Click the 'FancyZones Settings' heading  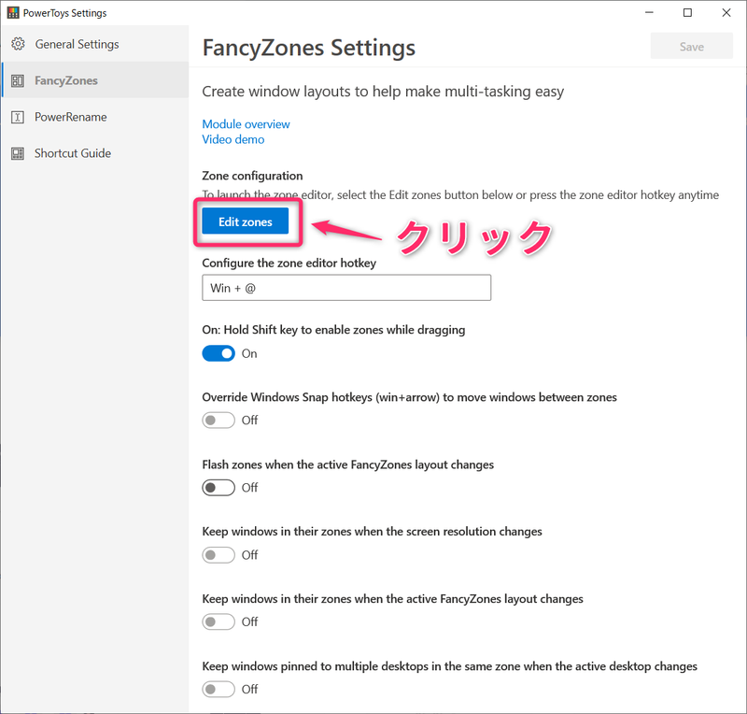coord(309,48)
